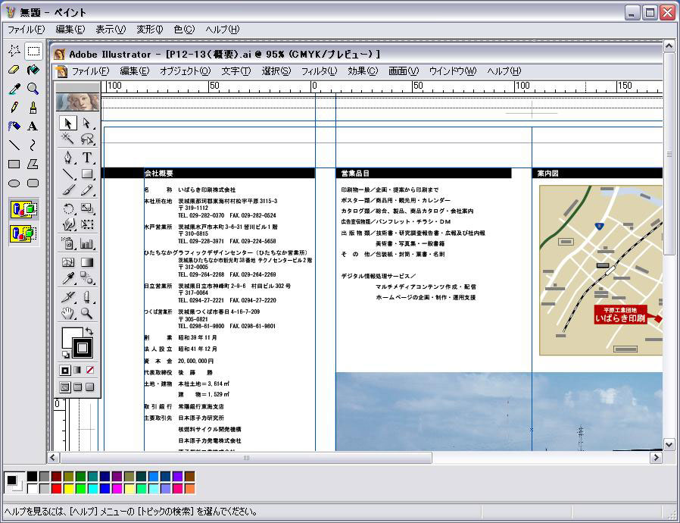Image resolution: width=680 pixels, height=523 pixels.
Task: Pick the Paint brush tool
Action: (33, 107)
